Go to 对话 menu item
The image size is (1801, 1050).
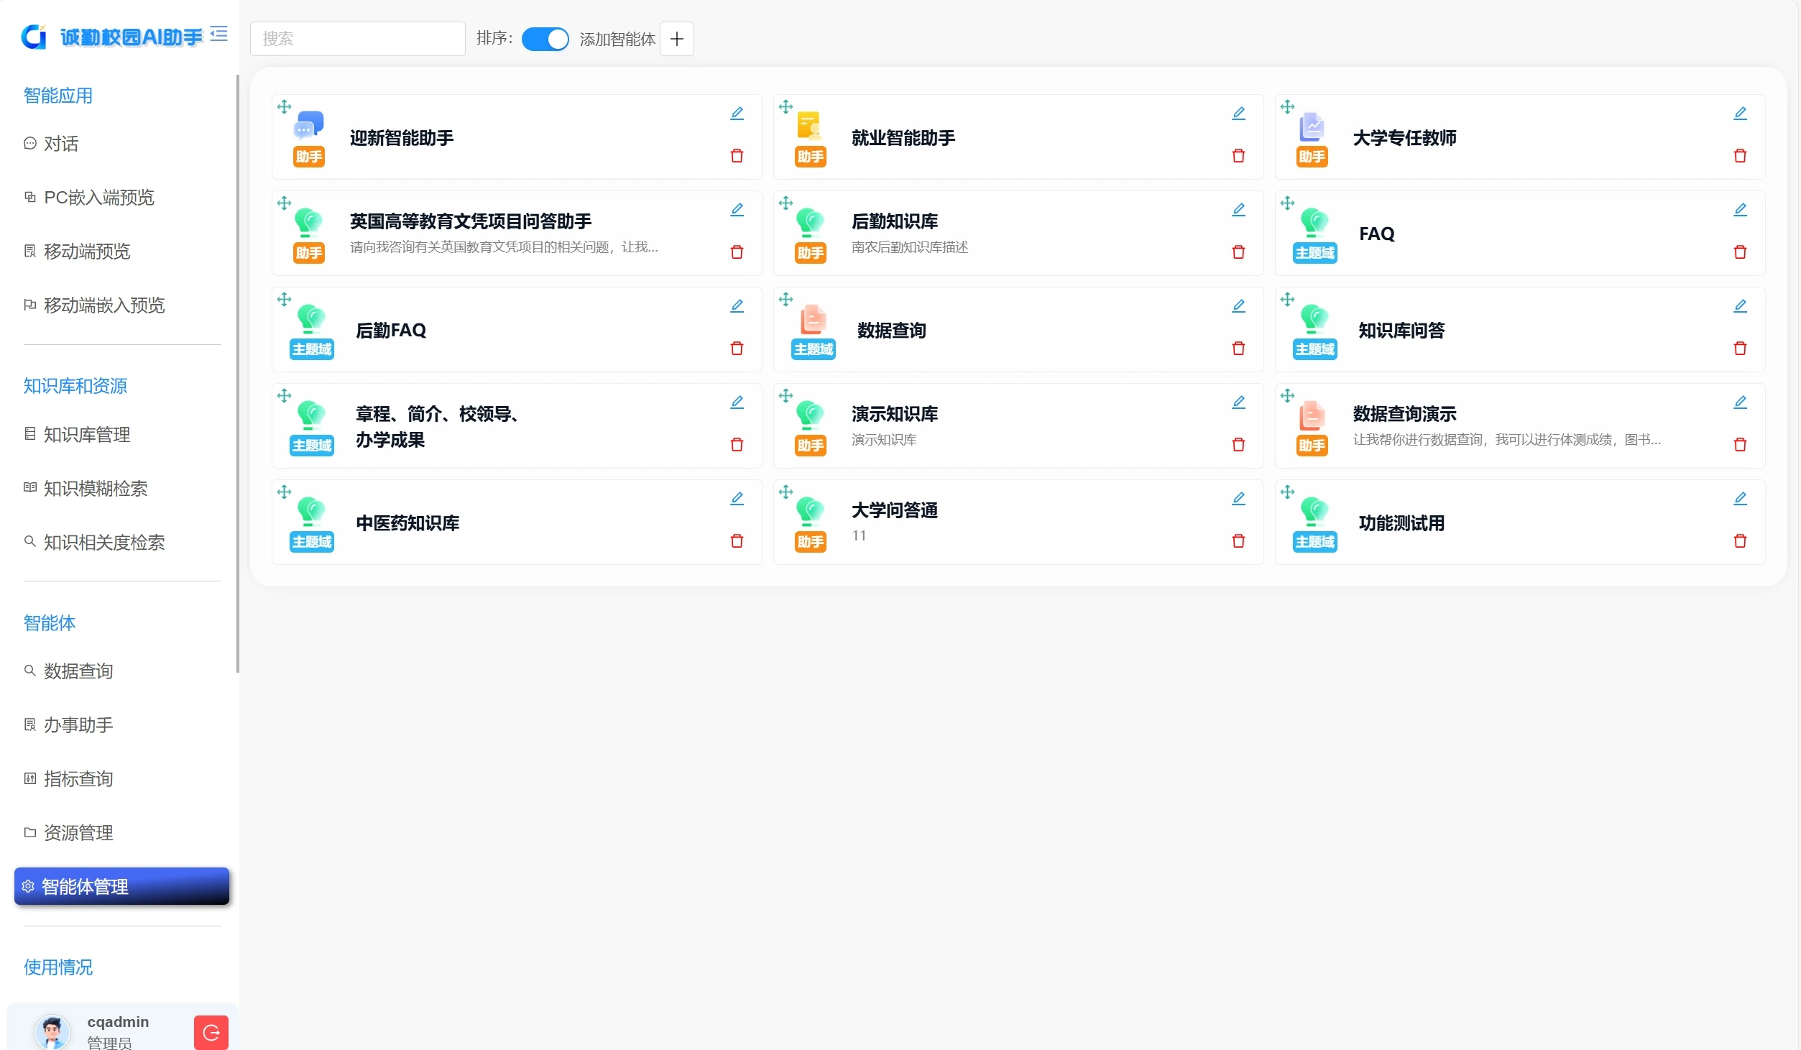pos(61,144)
